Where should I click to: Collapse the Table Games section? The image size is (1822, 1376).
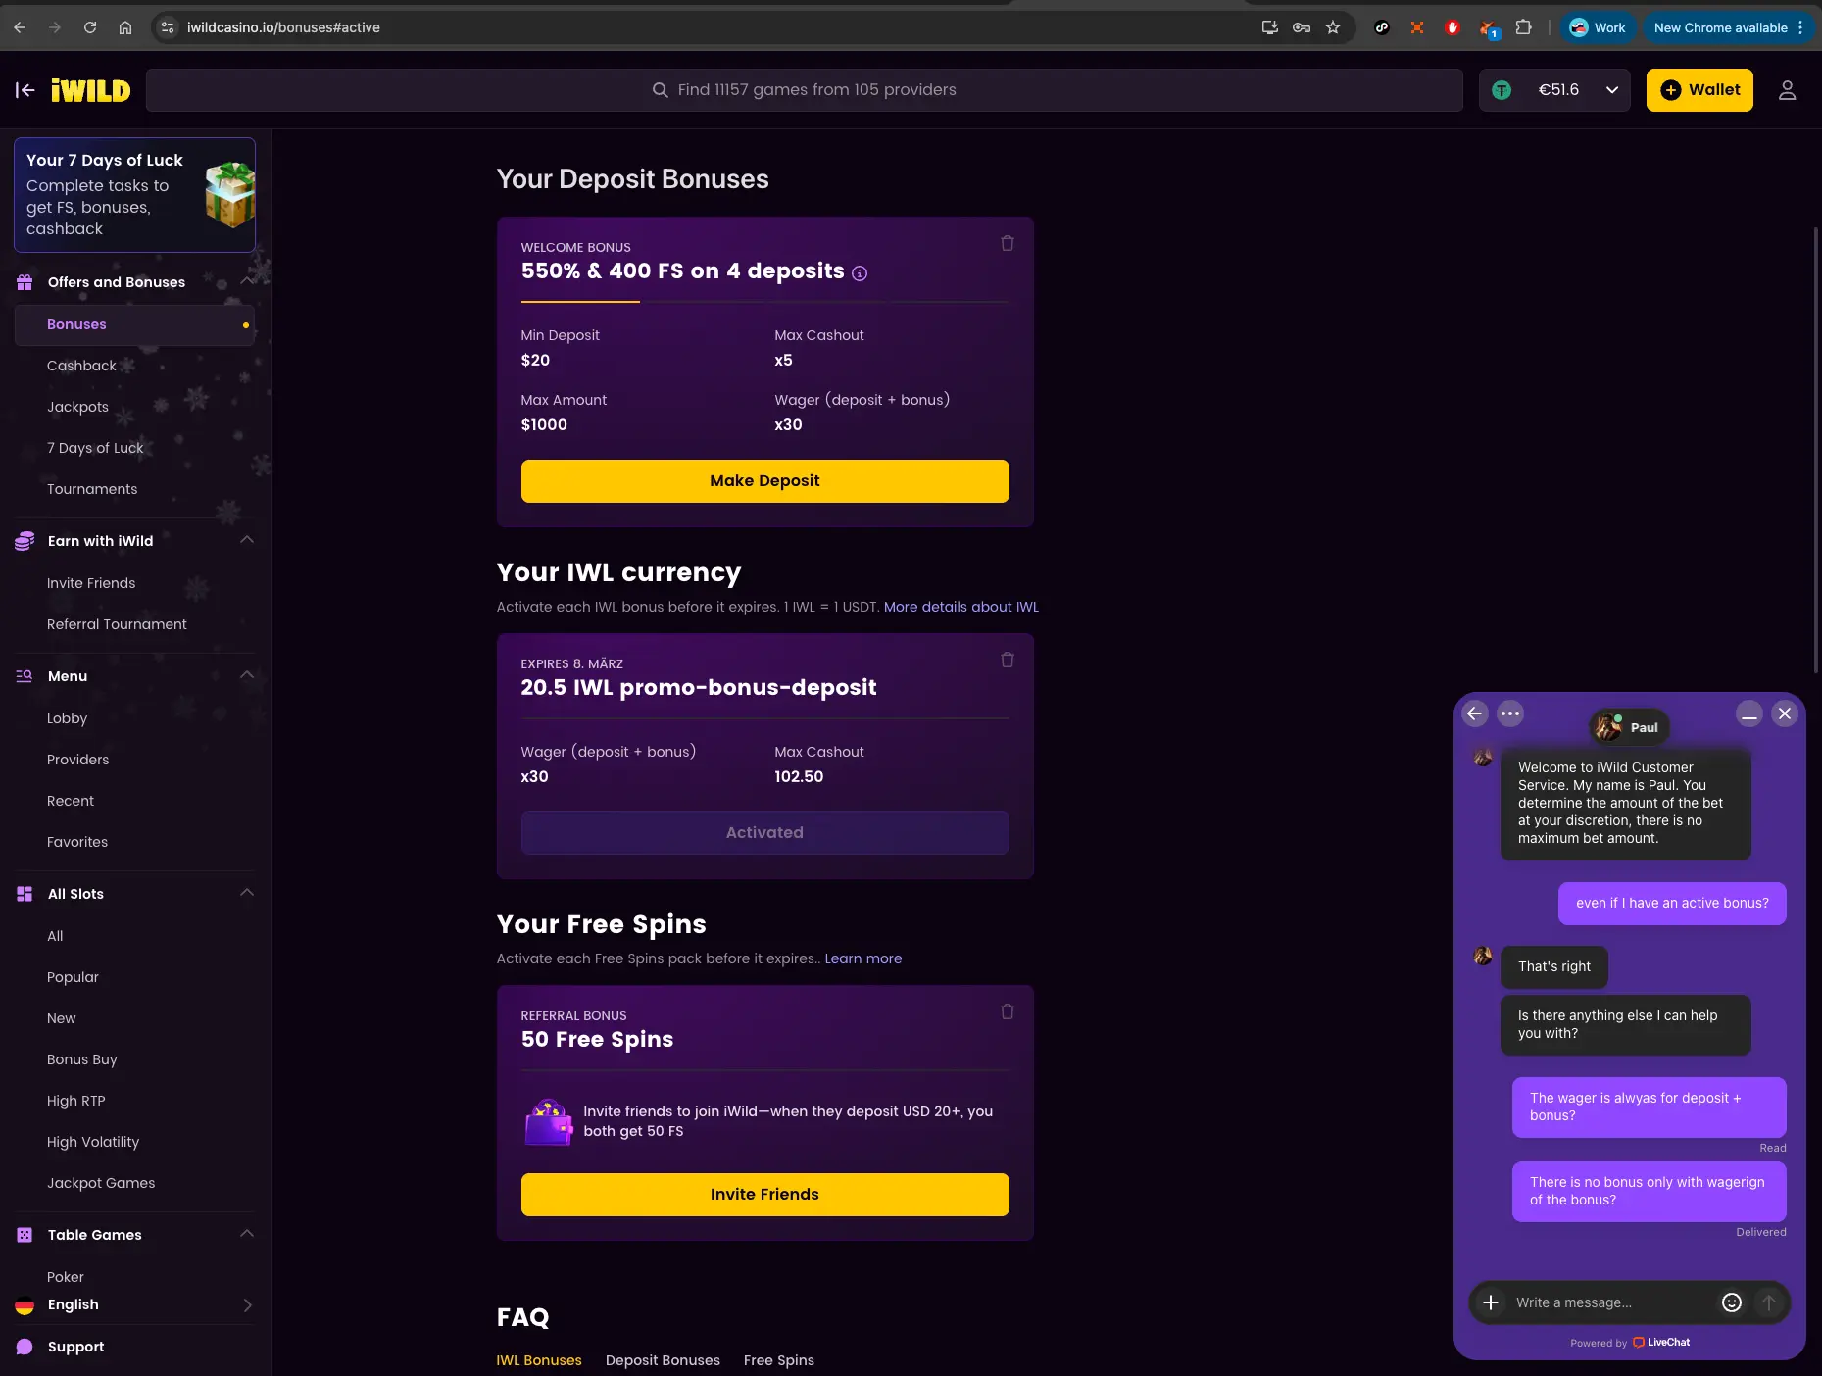(247, 1234)
